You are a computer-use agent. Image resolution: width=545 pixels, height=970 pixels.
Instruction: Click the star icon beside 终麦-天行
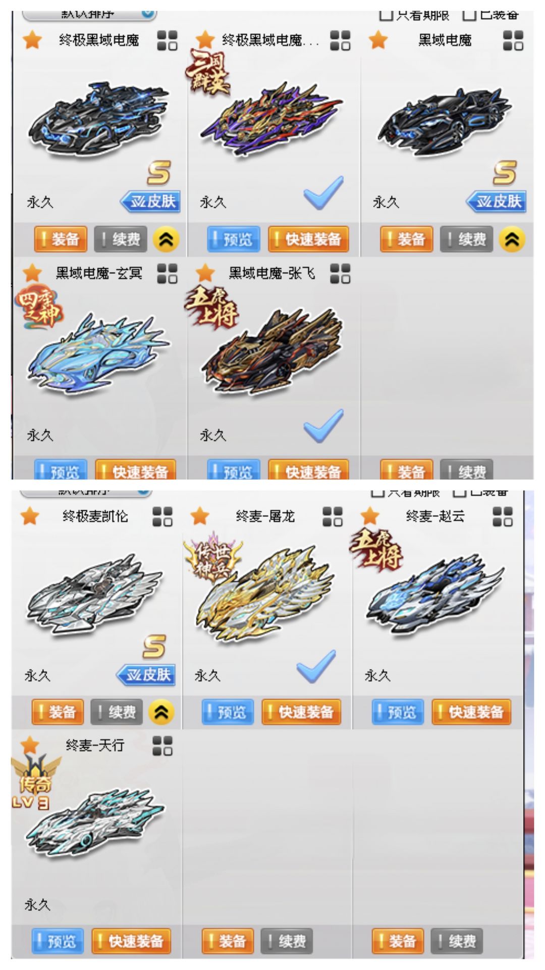coord(30,745)
